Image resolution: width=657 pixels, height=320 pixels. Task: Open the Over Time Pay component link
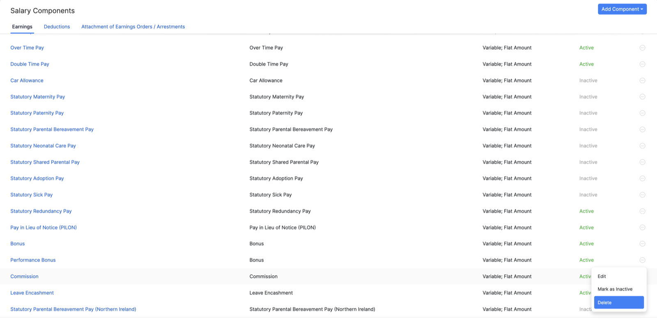click(27, 48)
